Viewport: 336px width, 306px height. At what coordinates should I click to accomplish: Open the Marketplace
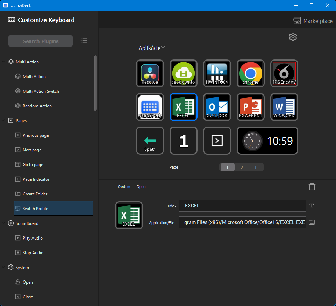313,21
